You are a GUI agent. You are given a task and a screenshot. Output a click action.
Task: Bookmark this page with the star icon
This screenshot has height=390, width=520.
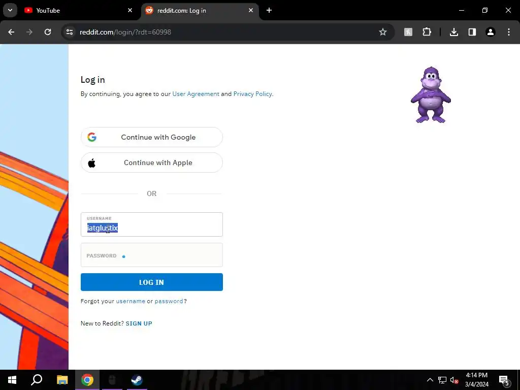click(x=383, y=32)
